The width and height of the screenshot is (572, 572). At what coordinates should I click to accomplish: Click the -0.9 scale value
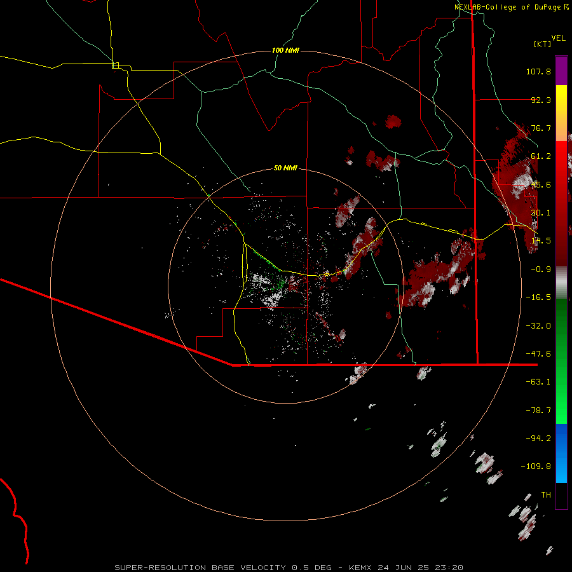point(541,269)
